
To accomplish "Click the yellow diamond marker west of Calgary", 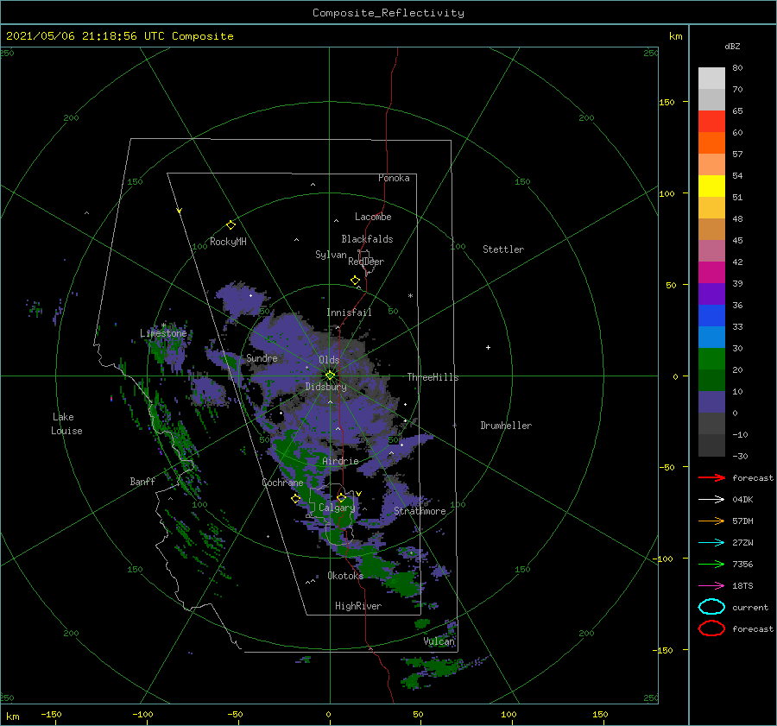I will [296, 498].
